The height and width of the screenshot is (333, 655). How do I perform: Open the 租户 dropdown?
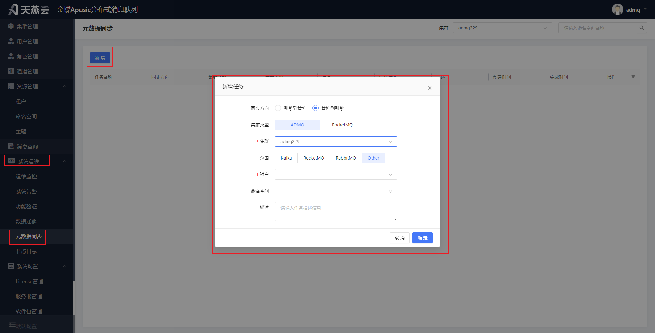[336, 175]
